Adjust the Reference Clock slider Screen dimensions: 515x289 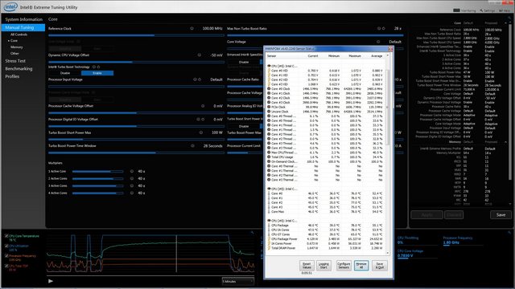(136, 35)
